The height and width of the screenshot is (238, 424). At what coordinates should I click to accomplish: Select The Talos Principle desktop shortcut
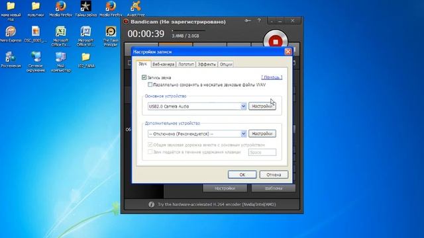tap(111, 36)
